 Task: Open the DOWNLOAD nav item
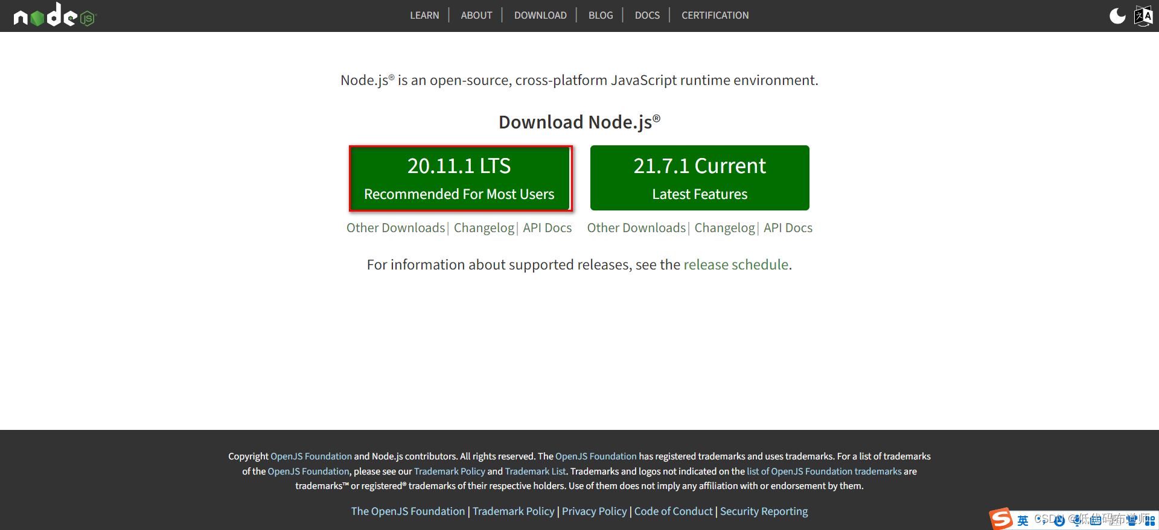coord(540,16)
